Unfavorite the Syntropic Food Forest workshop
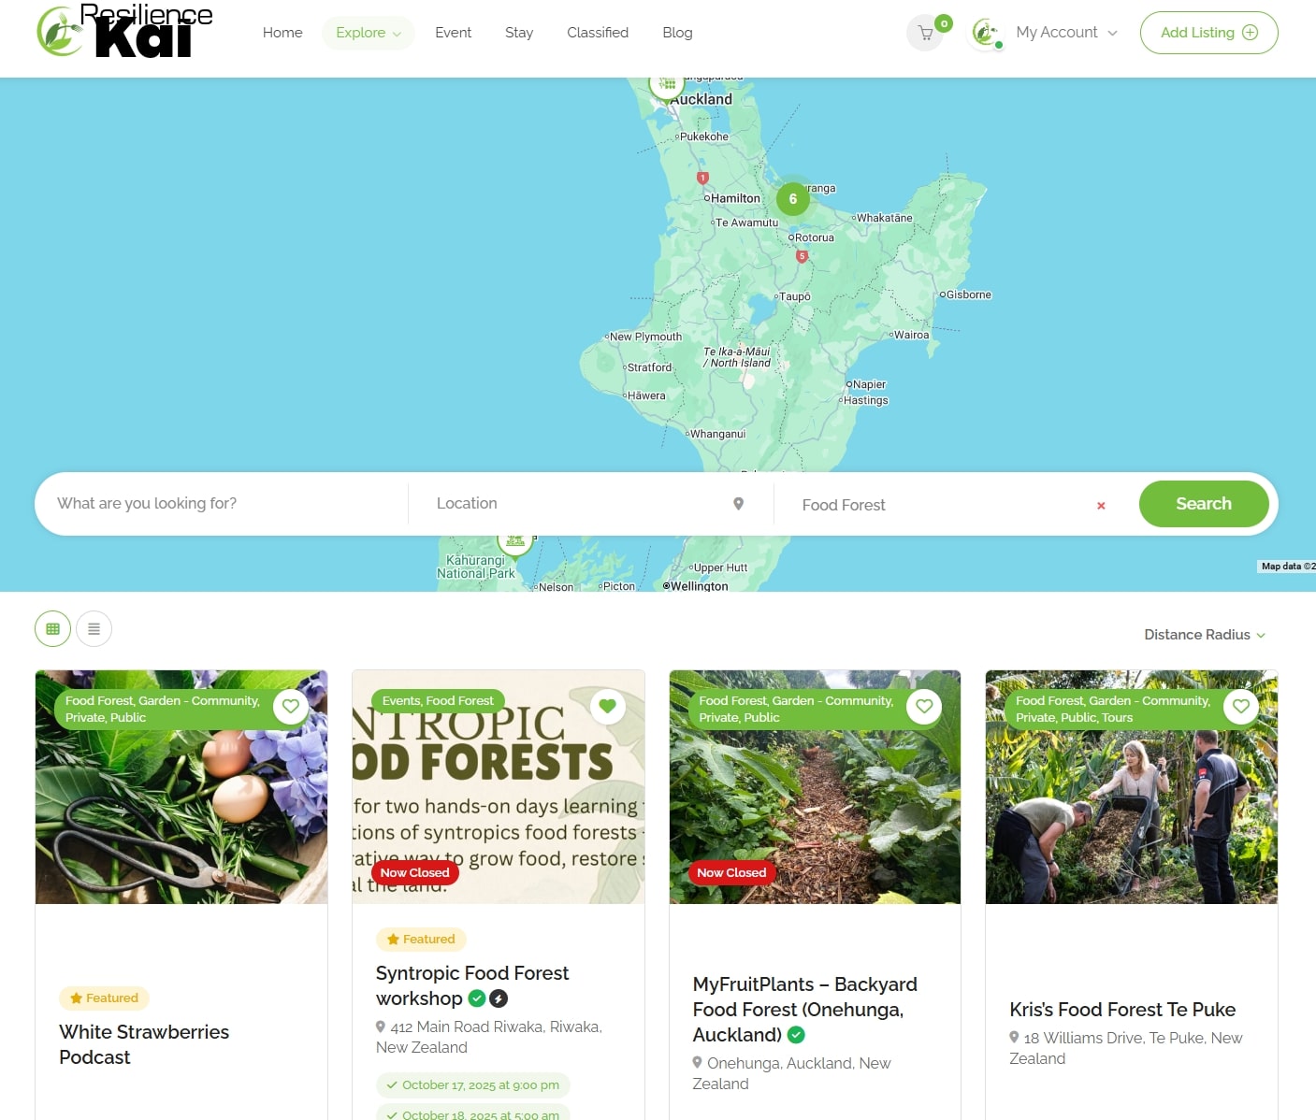This screenshot has width=1316, height=1120. coord(608,707)
